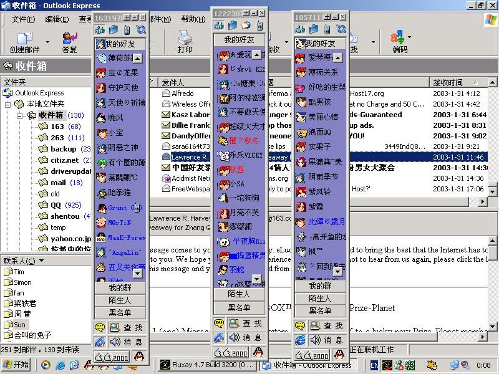Click the EN language indicator in the taskbar
This screenshot has width=499, height=374.
coord(374,365)
